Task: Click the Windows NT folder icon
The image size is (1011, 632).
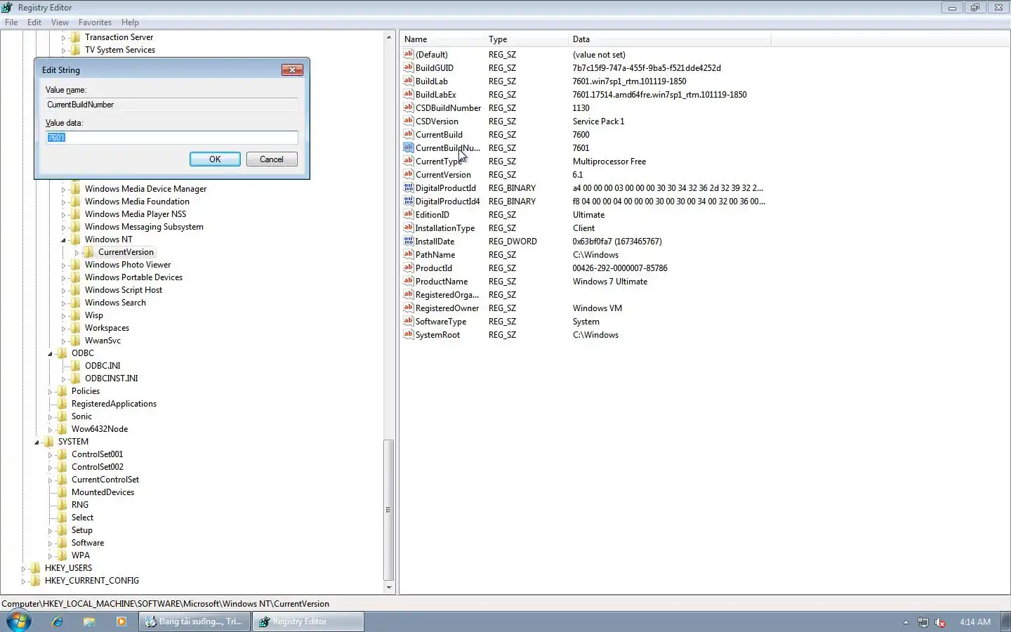Action: (76, 239)
